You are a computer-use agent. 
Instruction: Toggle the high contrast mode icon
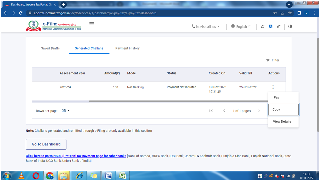pos(290,26)
